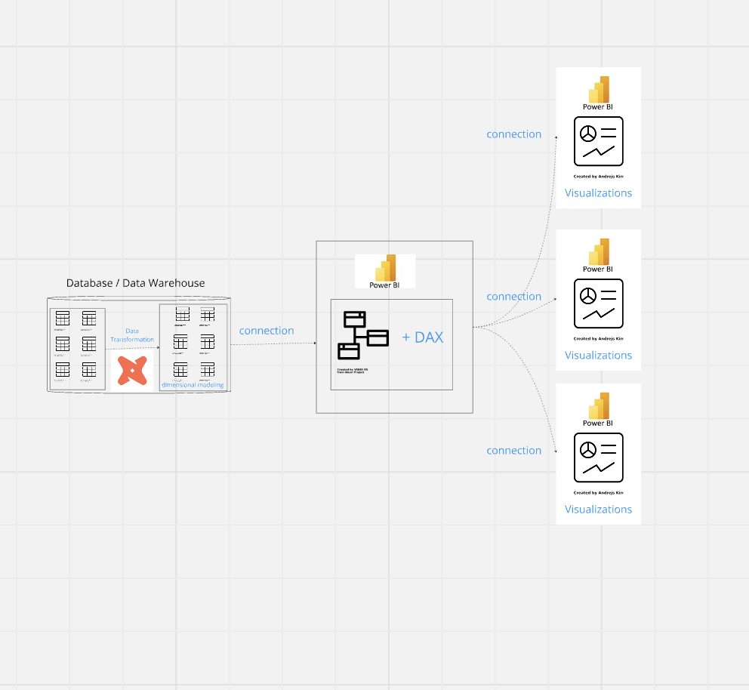Click Power BI logo in the bottom Visualizations card
Viewport: 749px width, 690px height.
coord(599,406)
